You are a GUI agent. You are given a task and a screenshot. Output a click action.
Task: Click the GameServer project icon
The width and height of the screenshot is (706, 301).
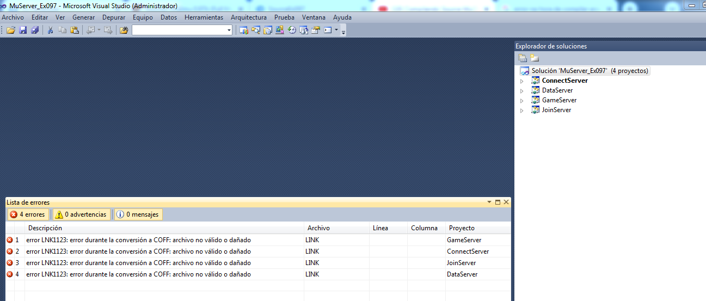click(536, 100)
